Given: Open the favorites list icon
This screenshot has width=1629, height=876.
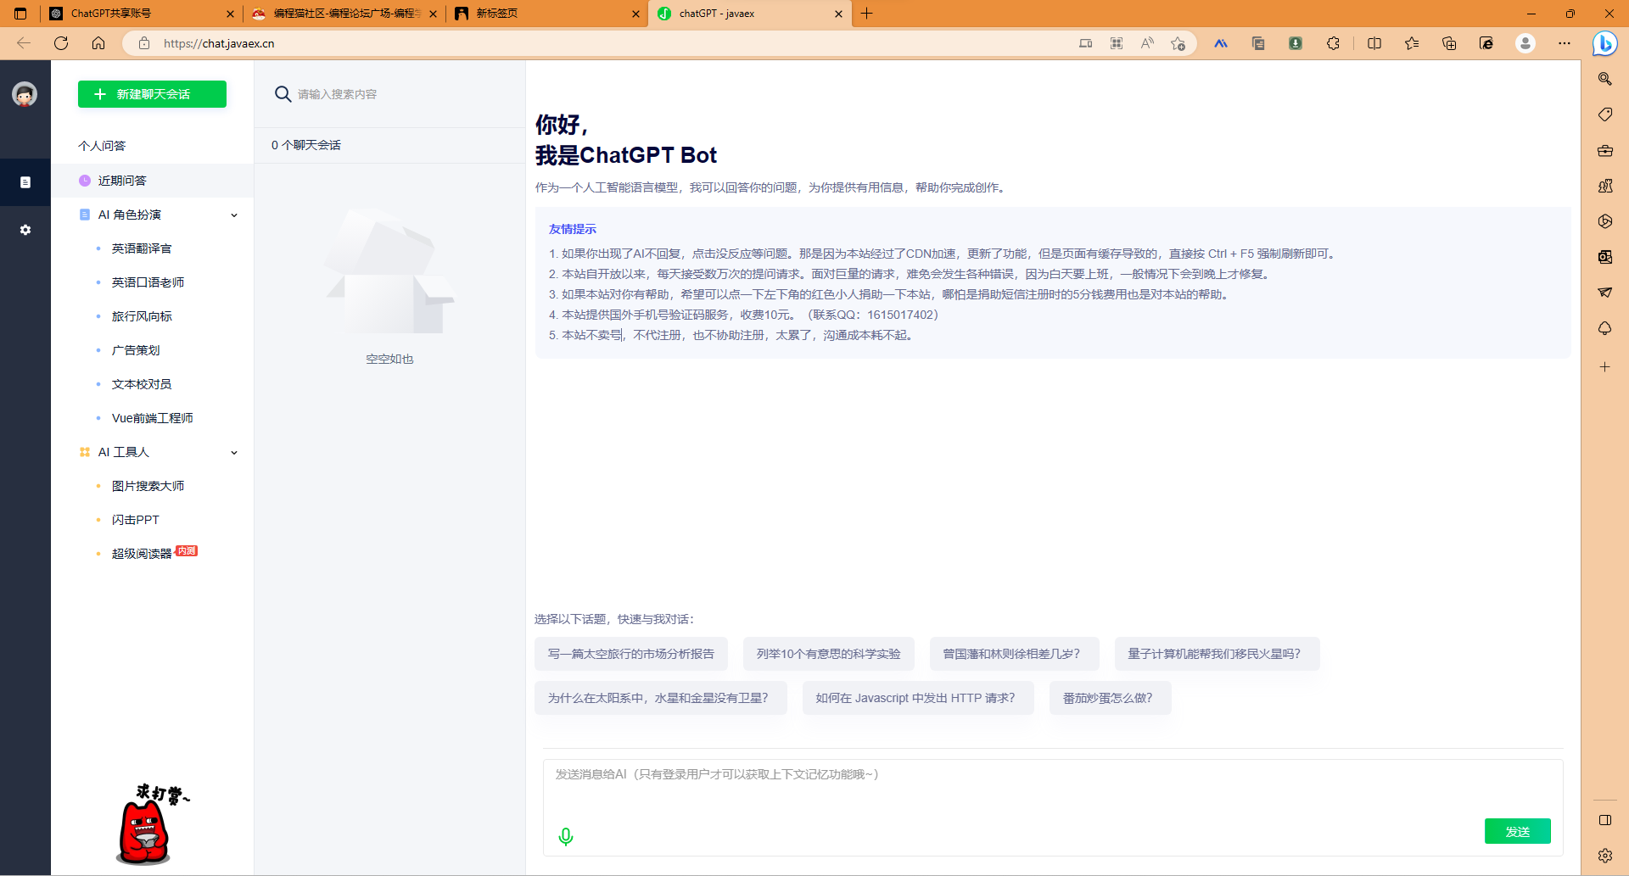Looking at the screenshot, I should pos(1412,43).
